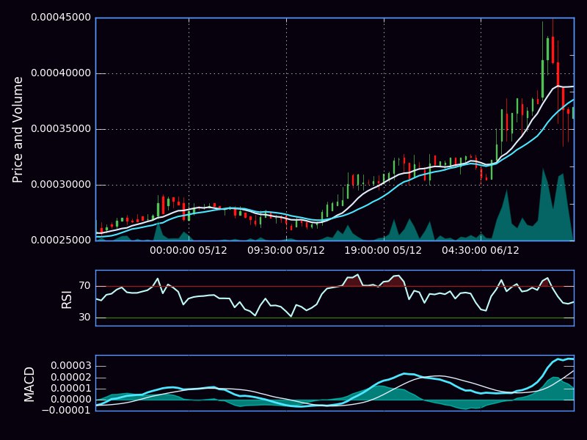Click the RSI panel title
This screenshot has height=440, width=587.
(x=66, y=299)
